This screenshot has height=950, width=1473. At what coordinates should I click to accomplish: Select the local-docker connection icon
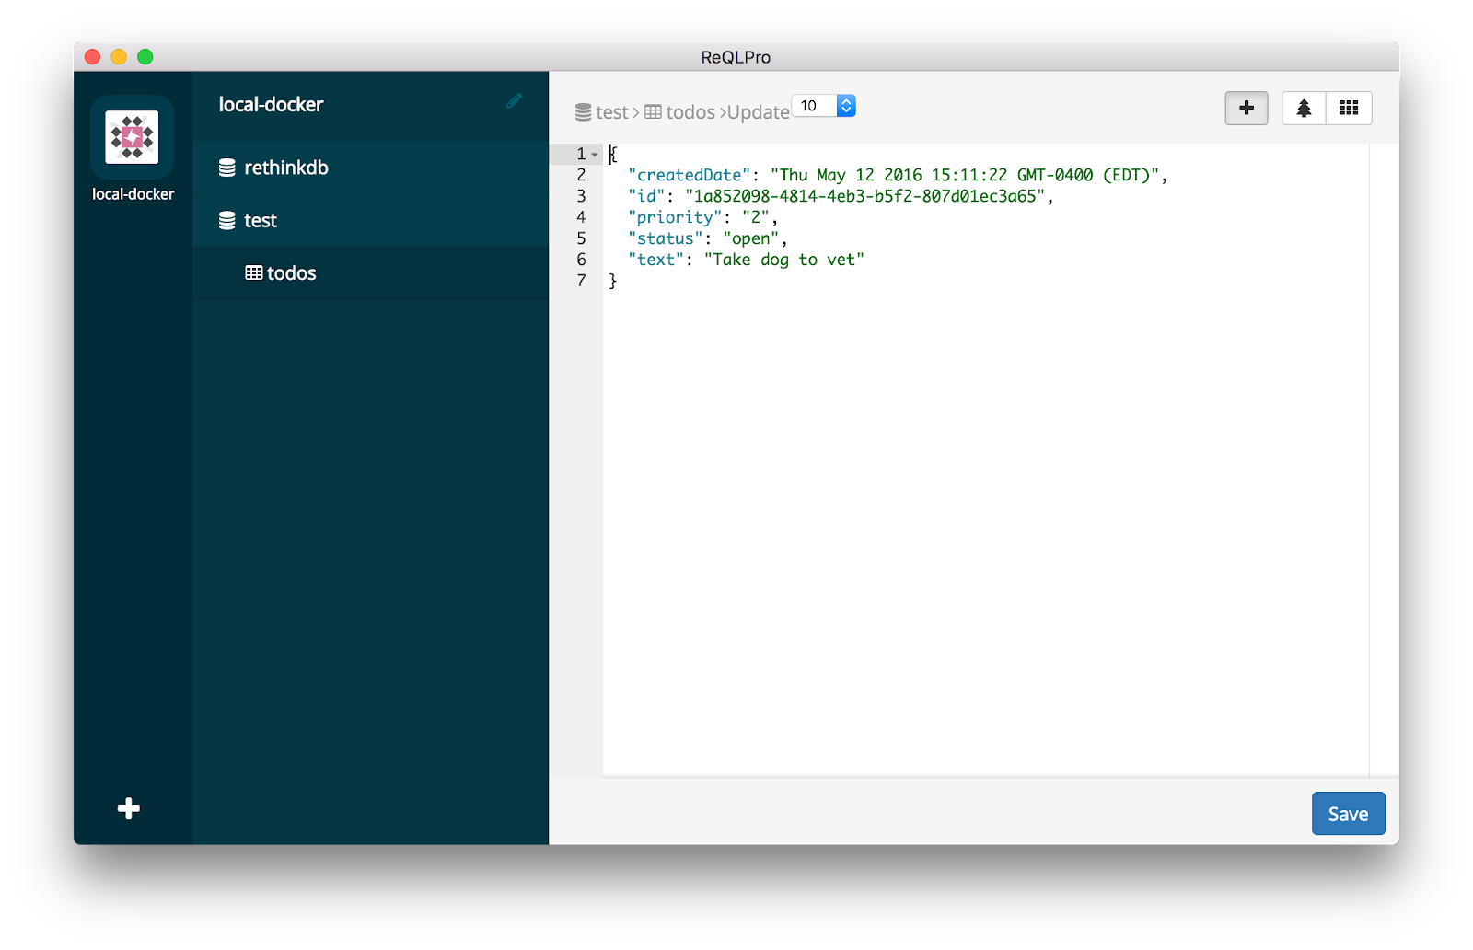coord(133,137)
